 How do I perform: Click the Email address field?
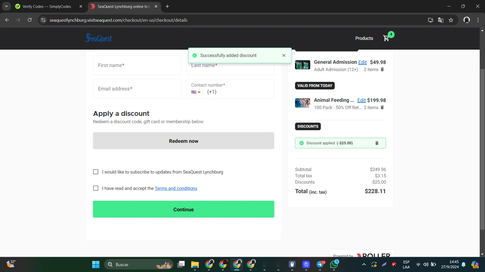137,89
